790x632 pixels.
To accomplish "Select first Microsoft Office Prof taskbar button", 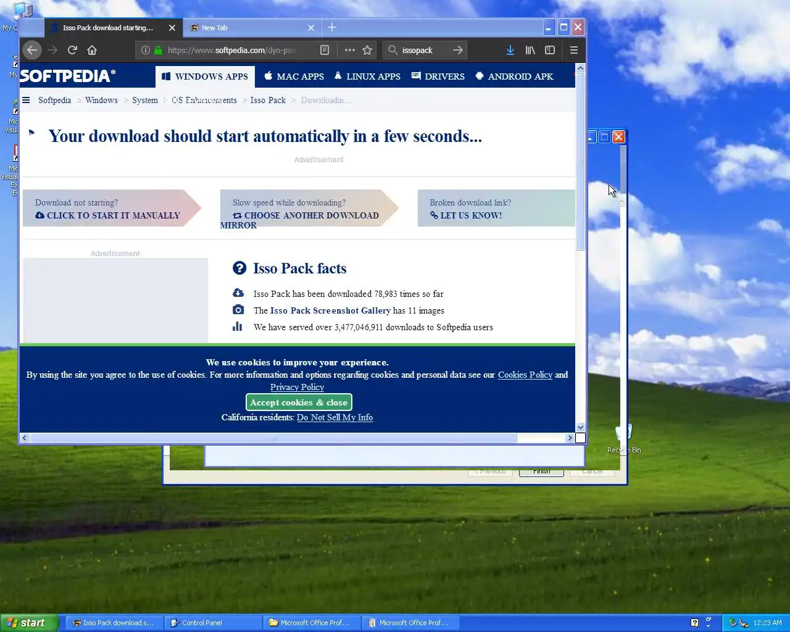I will pyautogui.click(x=312, y=623).
